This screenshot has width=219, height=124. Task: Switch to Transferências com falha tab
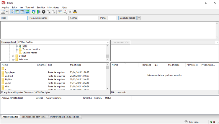pos(33,117)
